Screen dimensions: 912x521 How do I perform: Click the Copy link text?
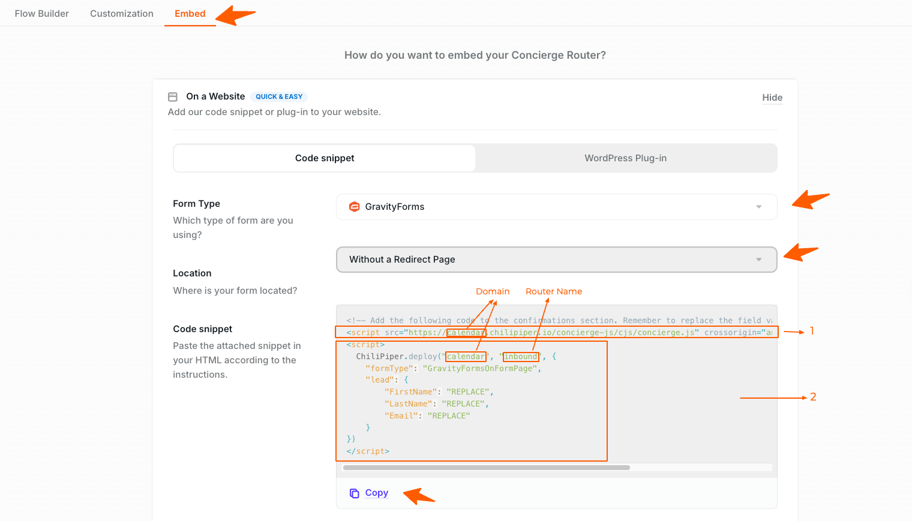click(x=376, y=493)
